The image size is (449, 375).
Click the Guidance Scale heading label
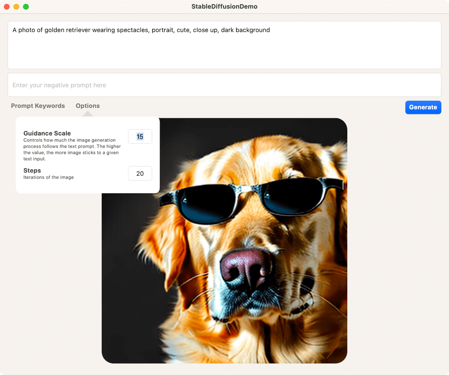47,133
